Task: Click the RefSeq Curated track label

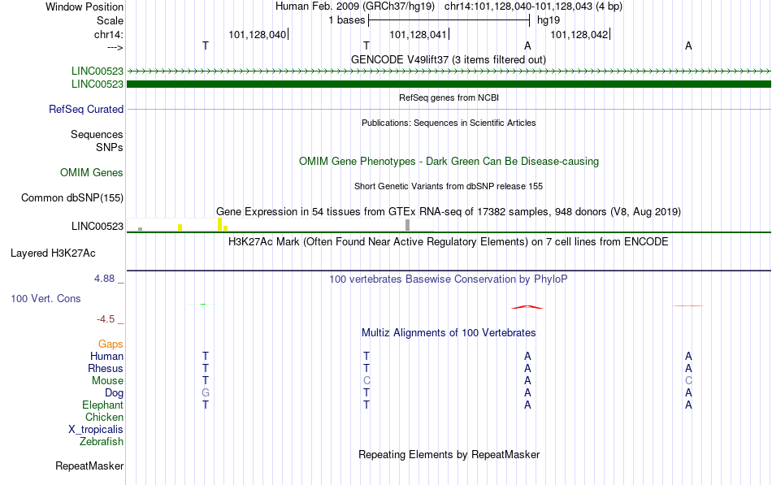Action: click(x=85, y=110)
